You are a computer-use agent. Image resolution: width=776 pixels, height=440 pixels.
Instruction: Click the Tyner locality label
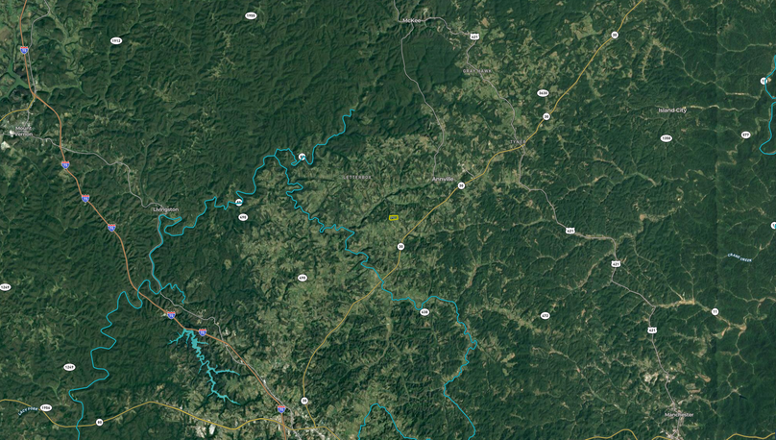(518, 142)
